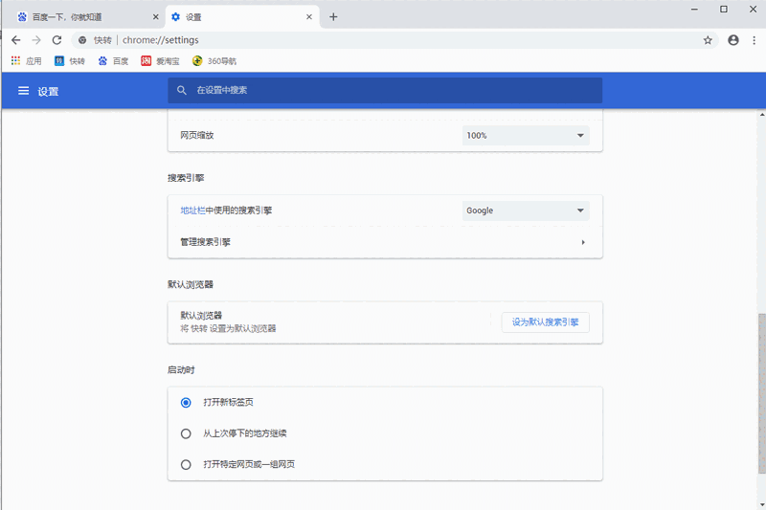
Task: Maximize the browser window
Action: [x=724, y=10]
